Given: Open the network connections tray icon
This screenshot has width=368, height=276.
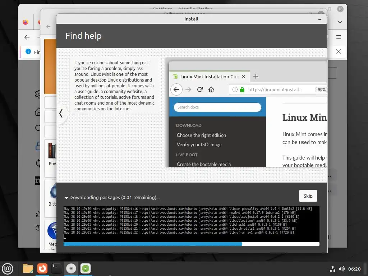Looking at the screenshot, I should pos(332,269).
